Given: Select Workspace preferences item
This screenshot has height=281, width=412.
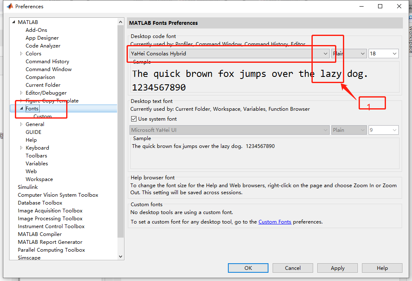Looking at the screenshot, I should (39, 179).
